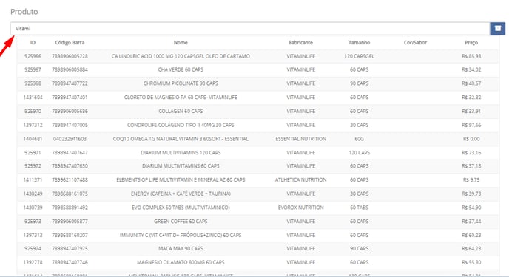
Task: Select DIARIUM MULTIVITAMINS 120 CAPS row
Action: [258, 153]
